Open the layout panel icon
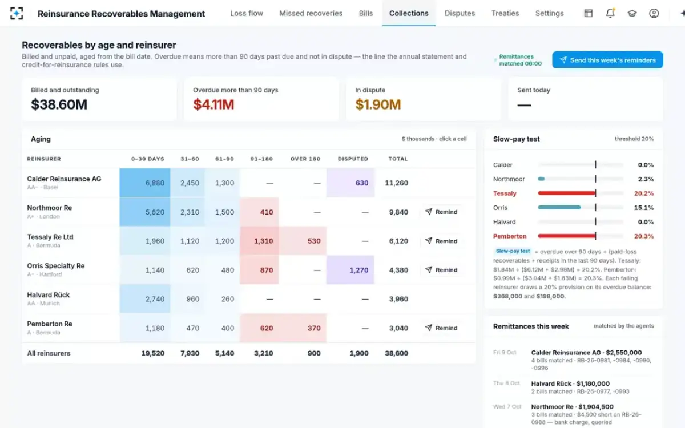 coord(589,13)
